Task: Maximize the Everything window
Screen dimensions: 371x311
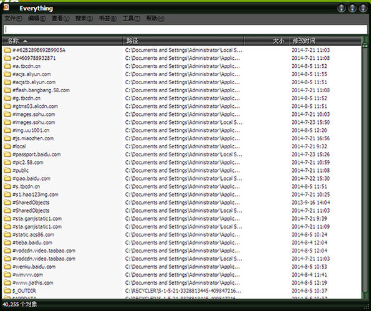Action: (x=352, y=8)
